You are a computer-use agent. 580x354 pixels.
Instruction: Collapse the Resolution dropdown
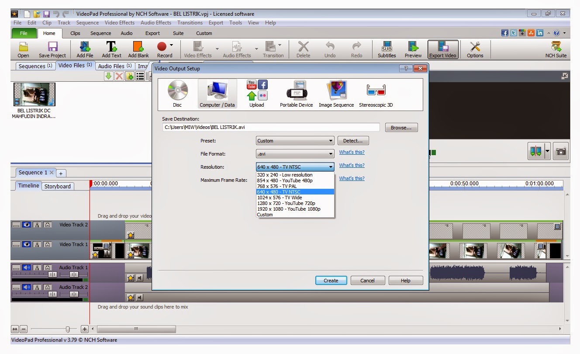[x=295, y=167]
